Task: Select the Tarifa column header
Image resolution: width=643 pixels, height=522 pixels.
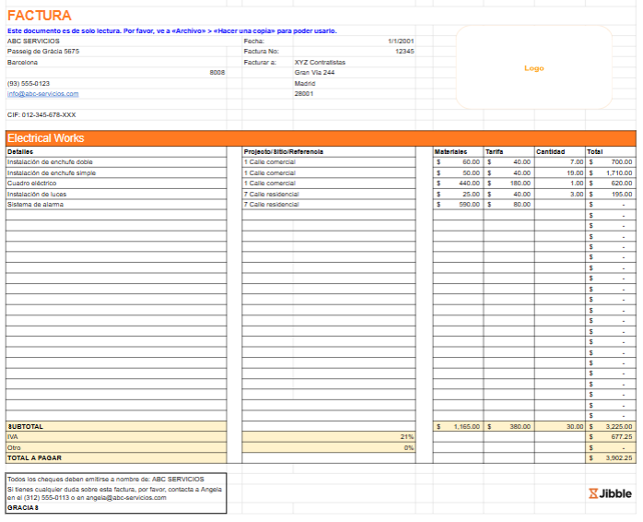Action: click(x=495, y=151)
